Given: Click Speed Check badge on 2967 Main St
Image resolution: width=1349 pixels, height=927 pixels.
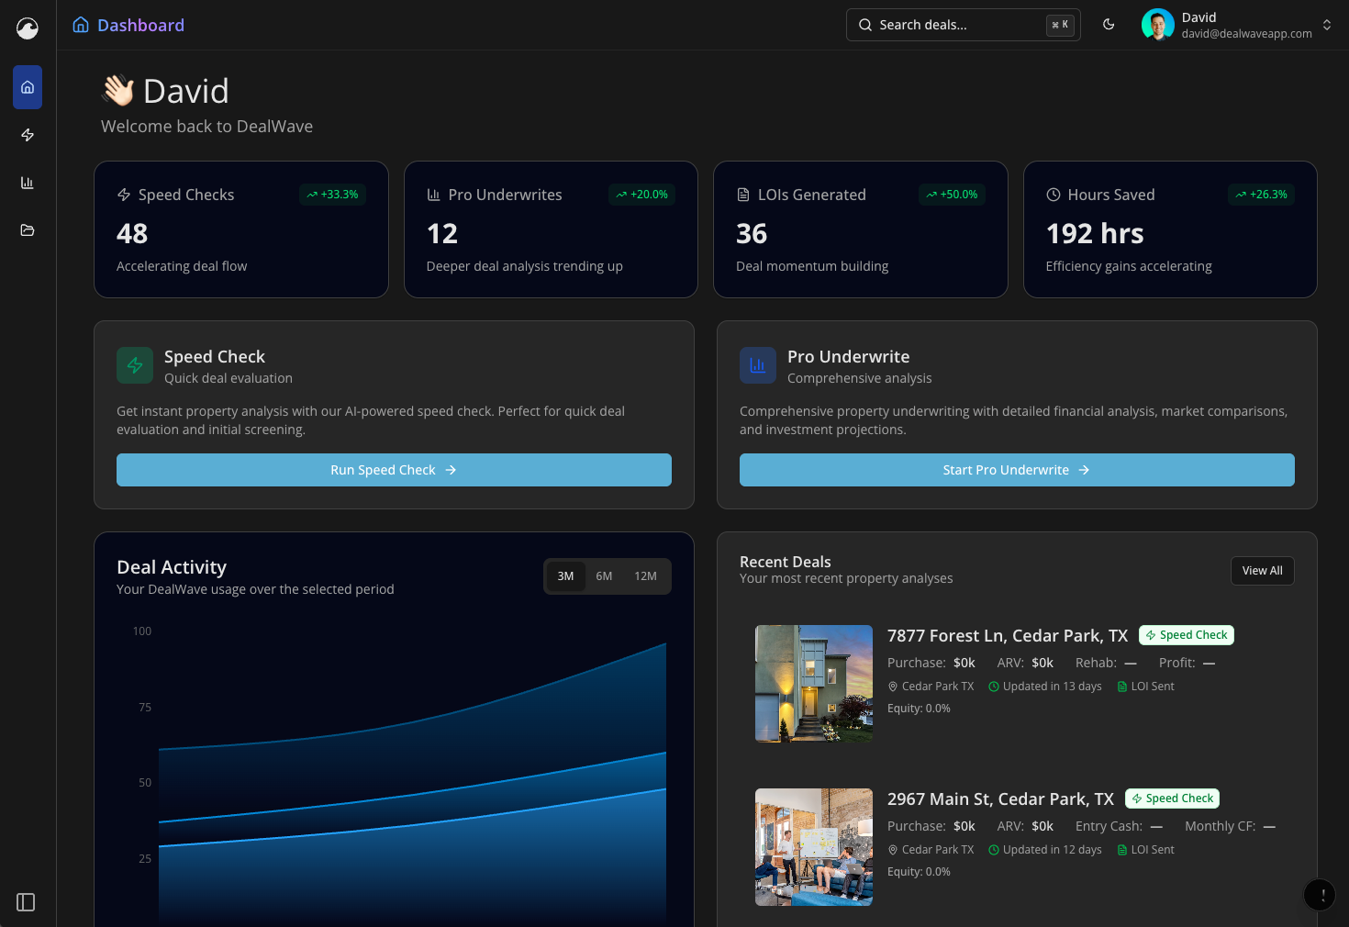Looking at the screenshot, I should tap(1173, 799).
